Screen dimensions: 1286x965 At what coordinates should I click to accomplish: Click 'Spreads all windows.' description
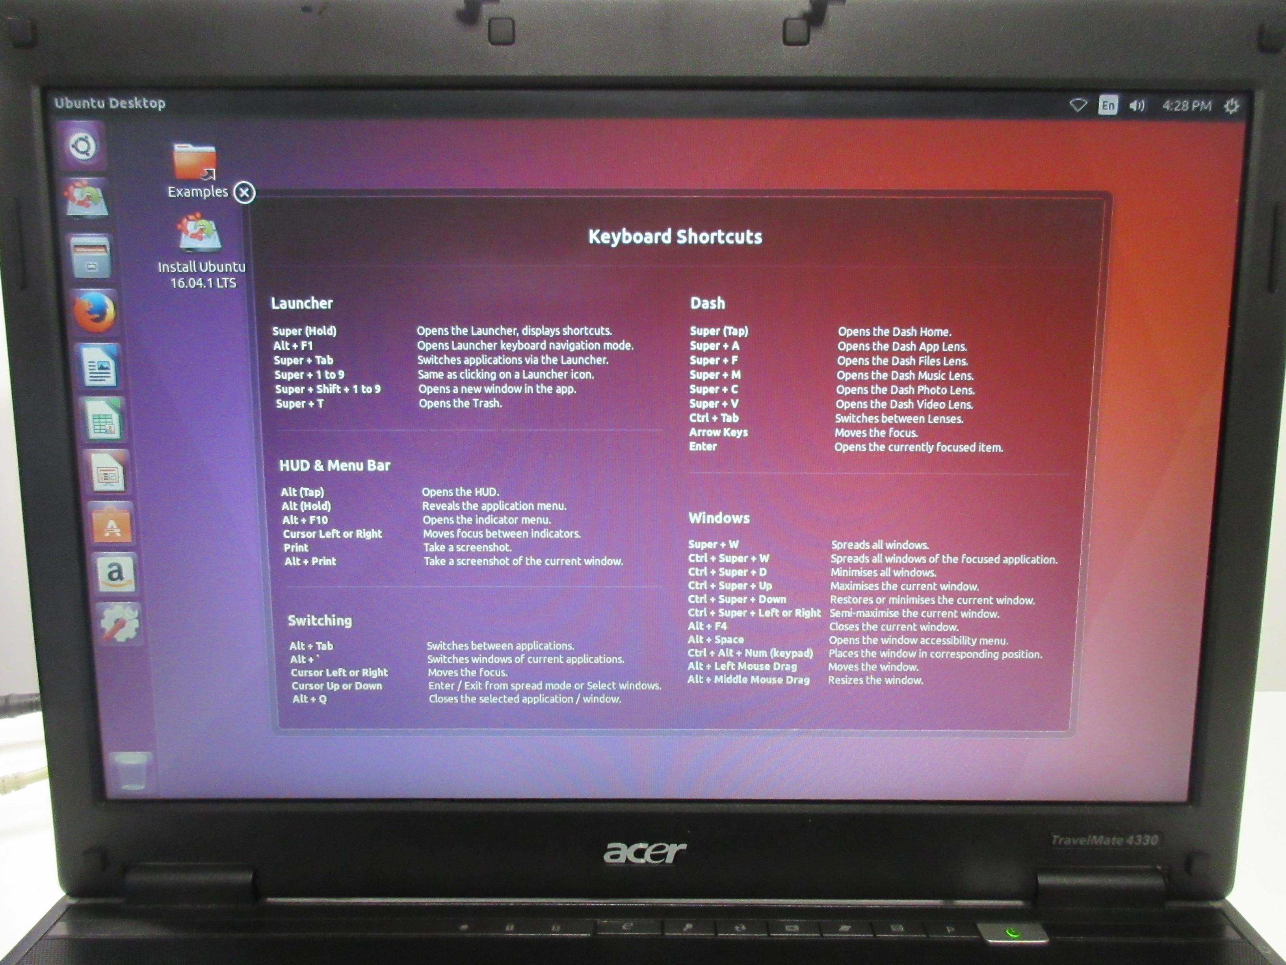click(880, 545)
